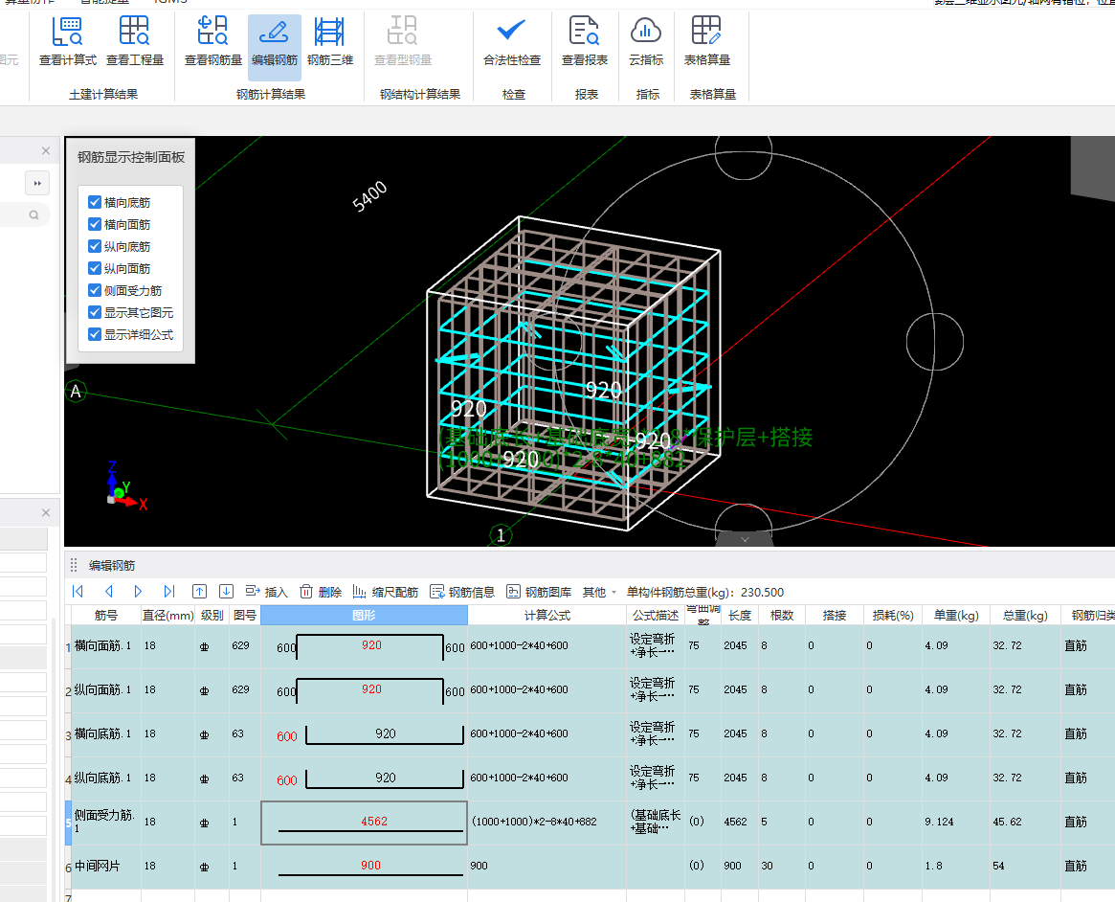Move rebar row down
Image resolution: width=1115 pixels, height=902 pixels.
[226, 592]
